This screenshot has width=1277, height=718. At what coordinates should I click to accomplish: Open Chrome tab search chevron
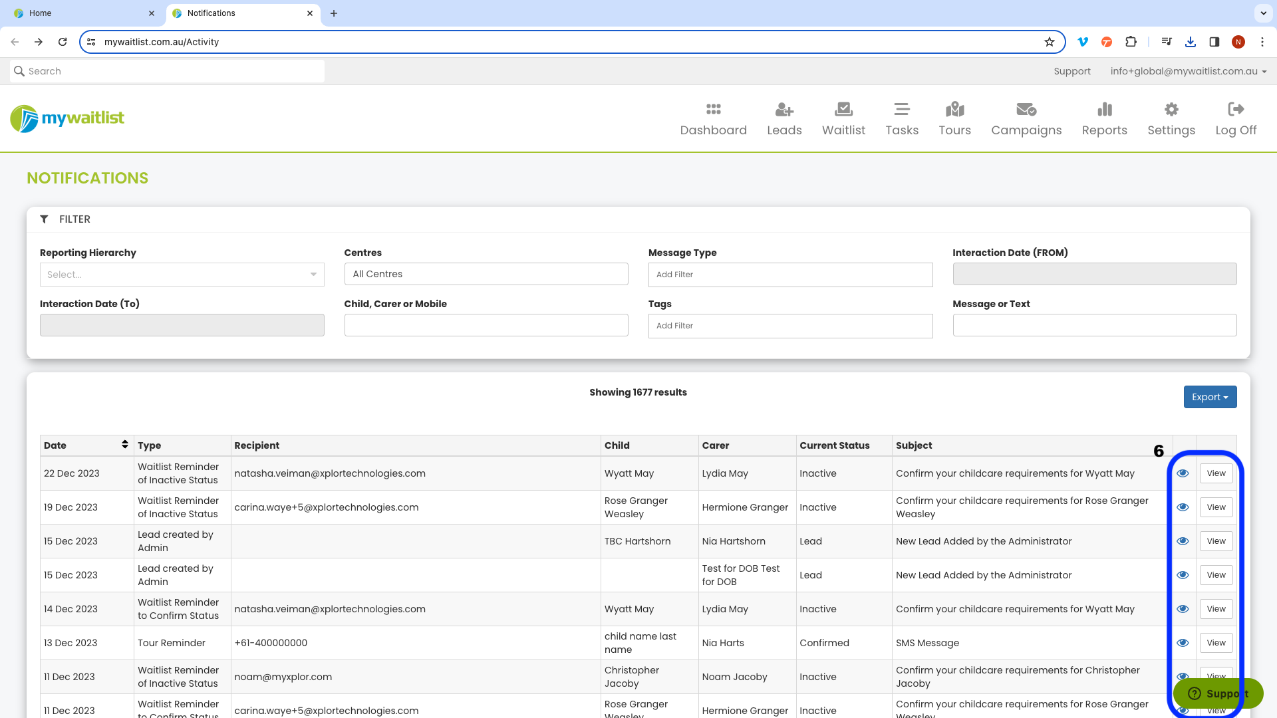pyautogui.click(x=1263, y=13)
